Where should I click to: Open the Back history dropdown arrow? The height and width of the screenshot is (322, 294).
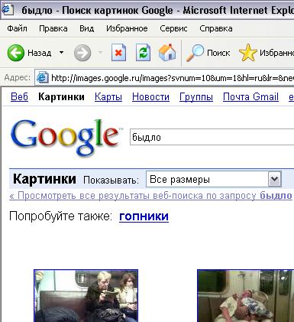click(x=61, y=53)
